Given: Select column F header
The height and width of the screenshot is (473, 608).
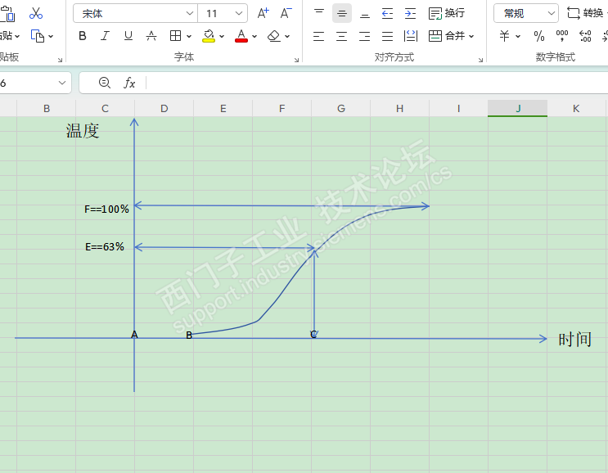Looking at the screenshot, I should click(x=281, y=108).
